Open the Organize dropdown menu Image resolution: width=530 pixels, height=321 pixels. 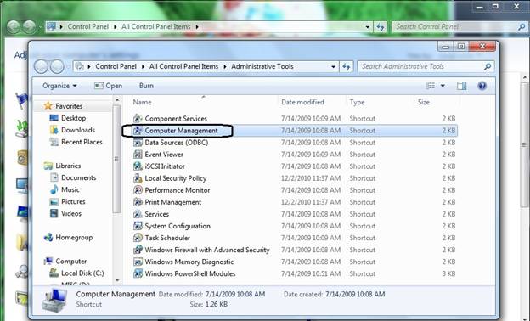coord(59,86)
